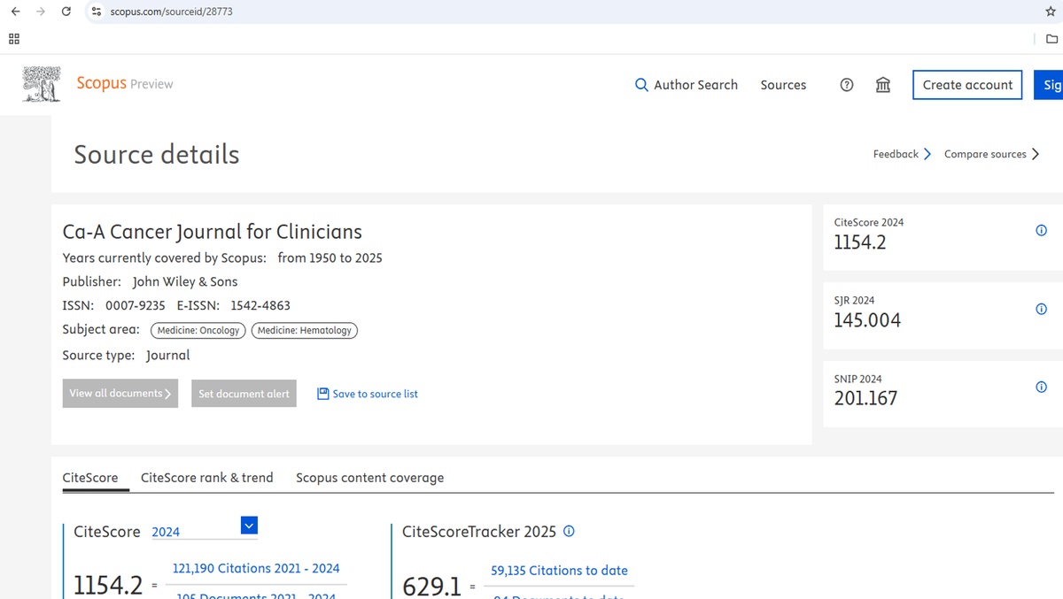This screenshot has height=599, width=1063.
Task: Open Sources in top navigation
Action: [x=783, y=85]
